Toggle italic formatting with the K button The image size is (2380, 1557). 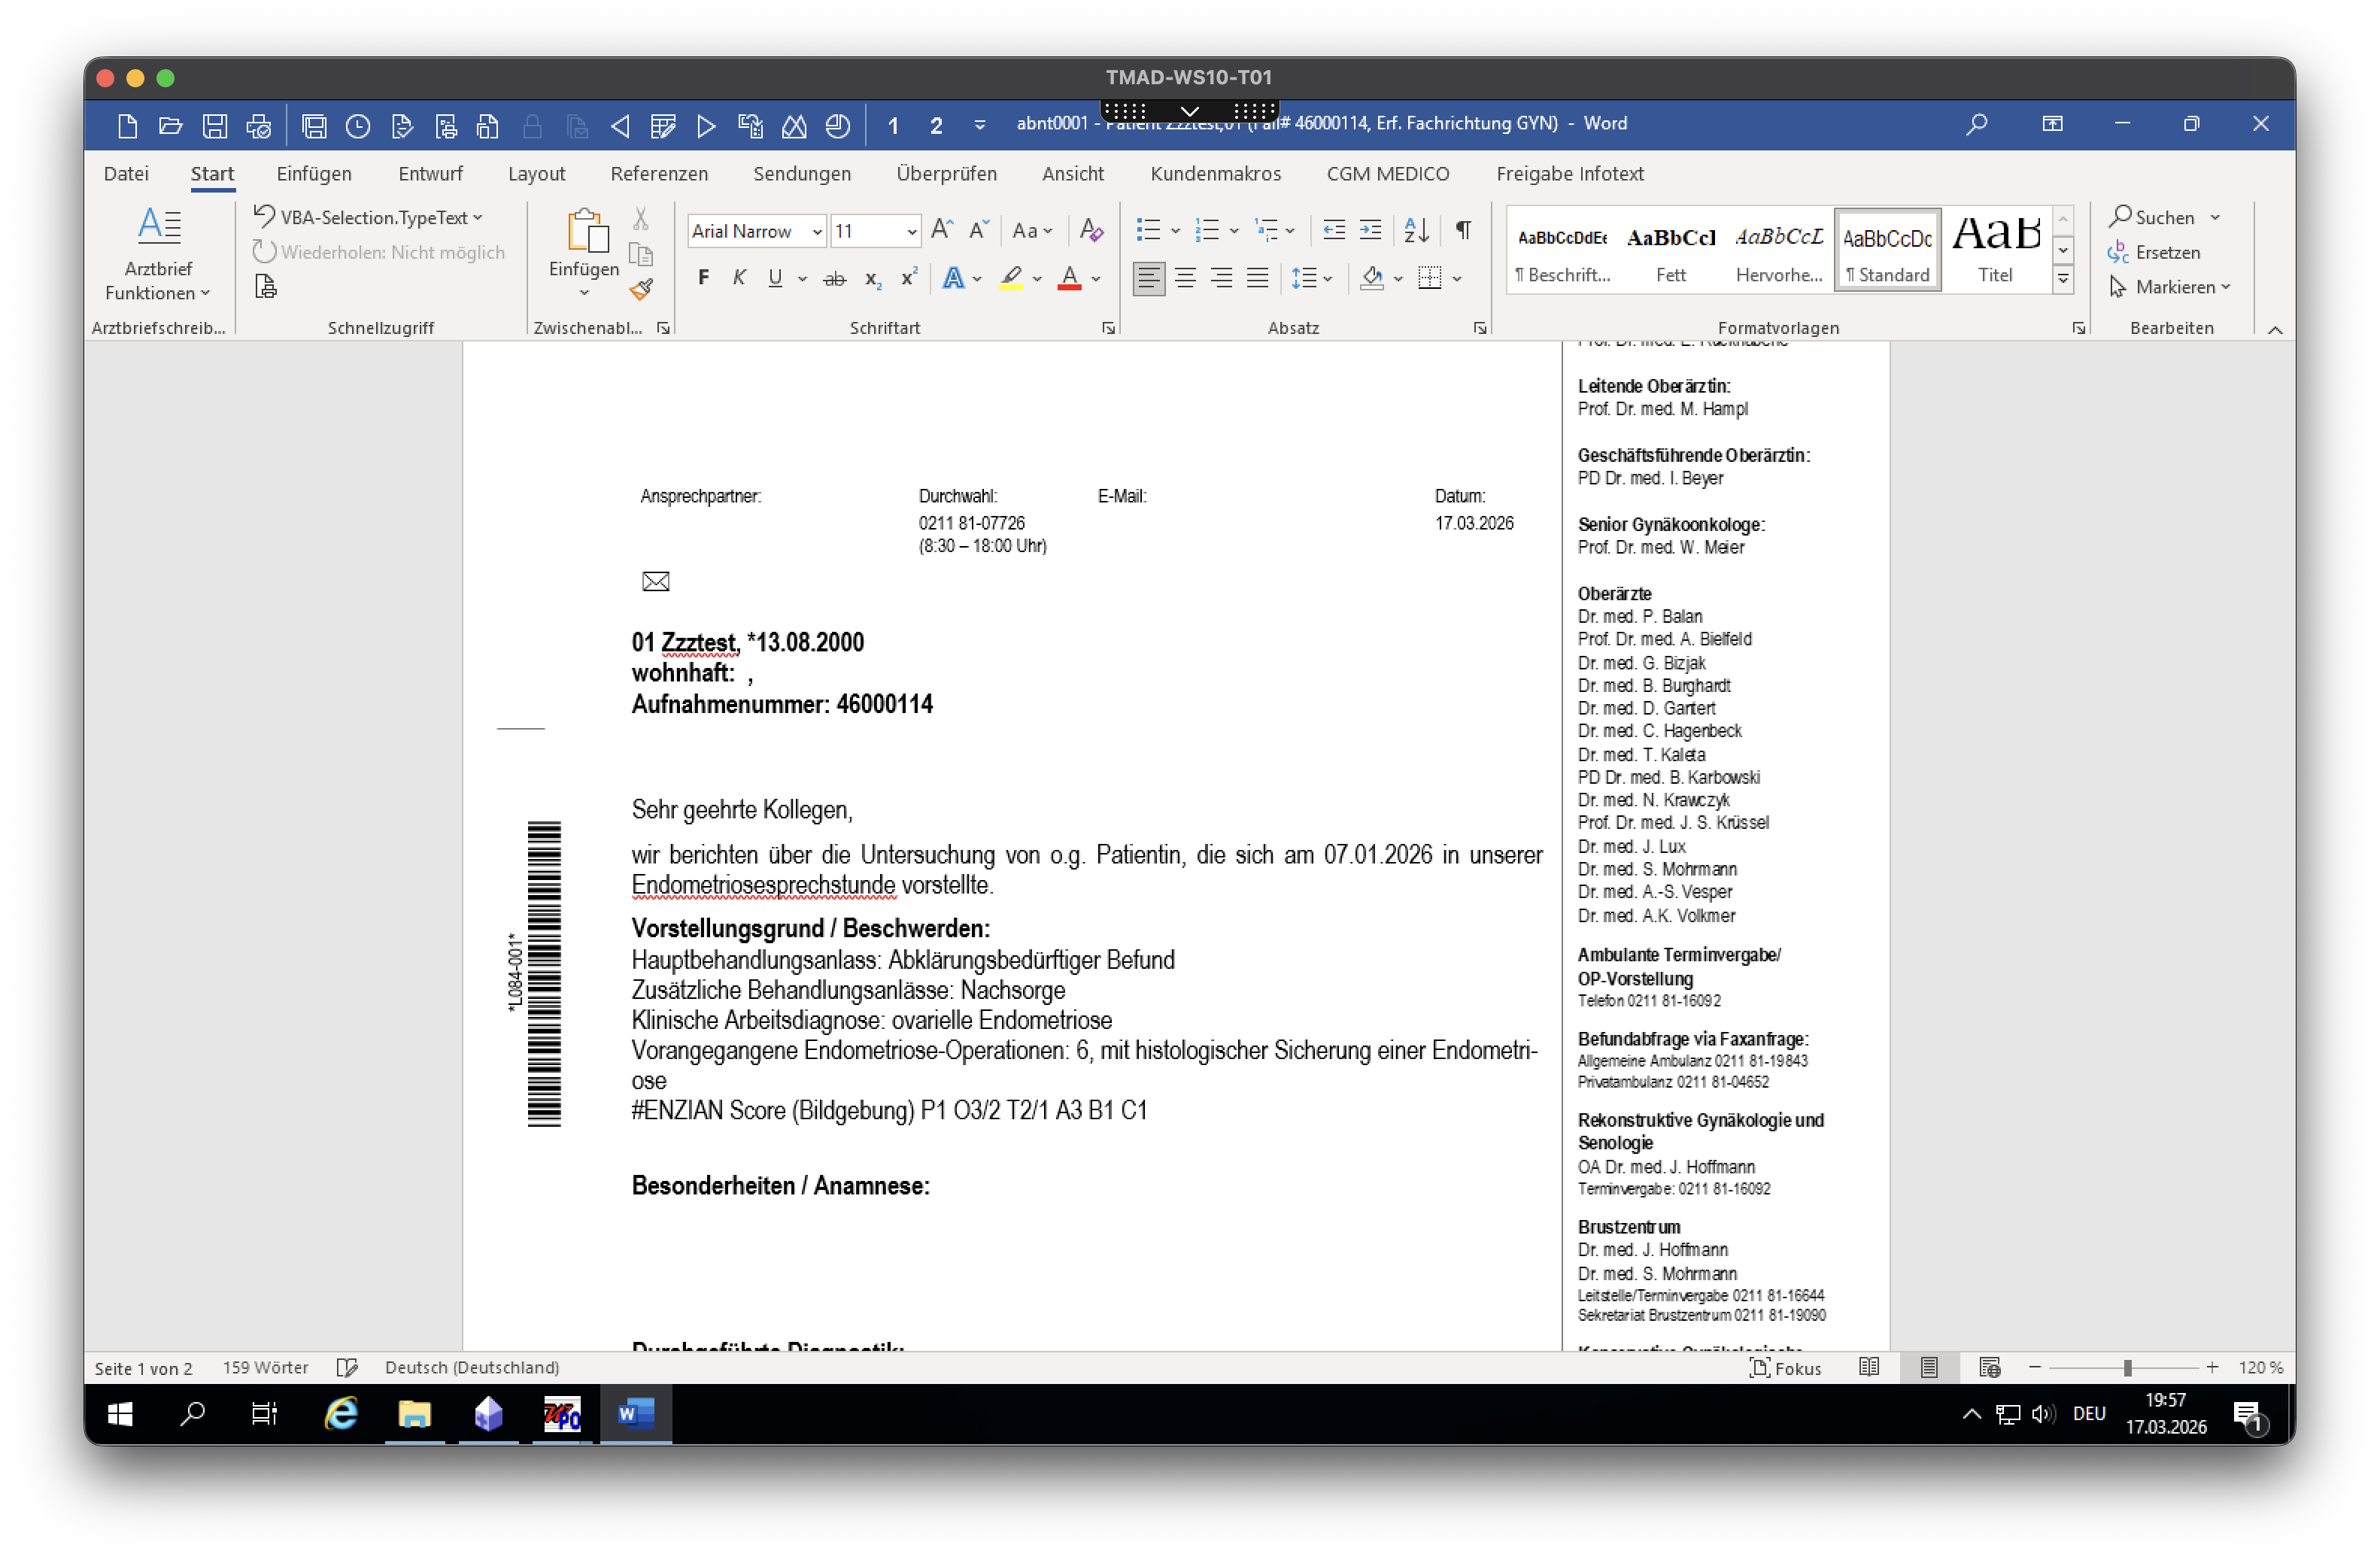[739, 278]
